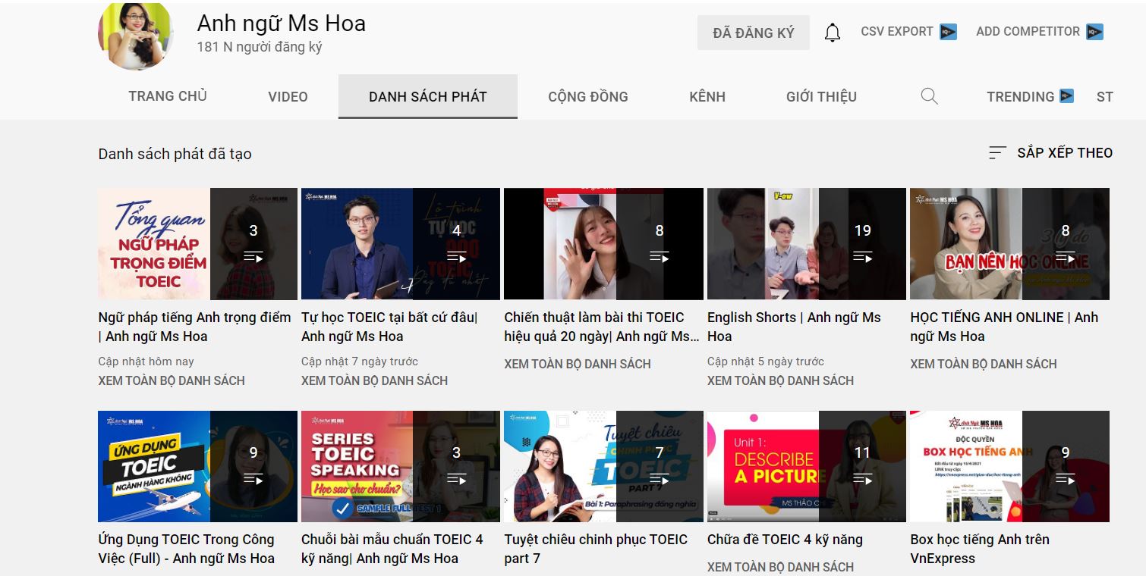Image resolution: width=1146 pixels, height=576 pixels.
Task: Open the Series TOEIC Speaking thumbnail
Action: click(x=401, y=466)
